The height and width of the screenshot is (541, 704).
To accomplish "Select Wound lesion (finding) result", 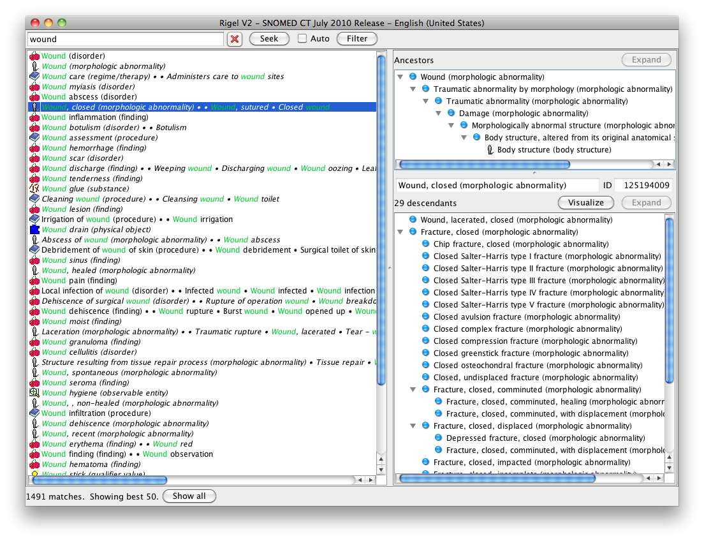I will click(202, 209).
